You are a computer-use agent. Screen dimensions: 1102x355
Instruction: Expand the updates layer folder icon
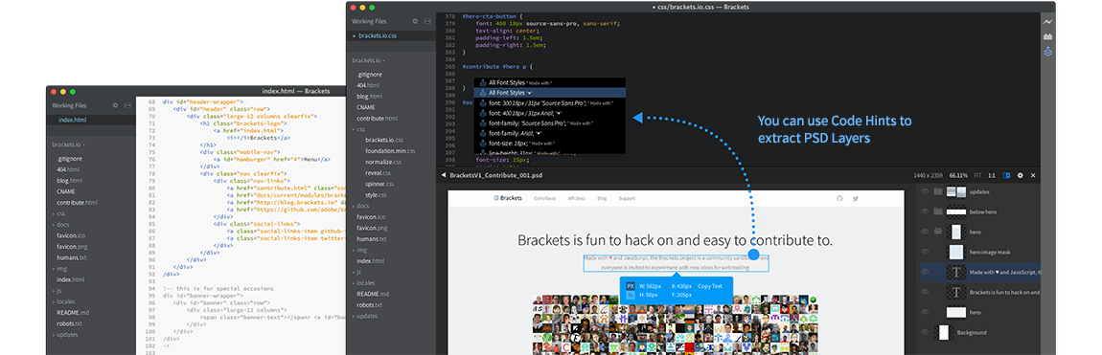coord(937,191)
